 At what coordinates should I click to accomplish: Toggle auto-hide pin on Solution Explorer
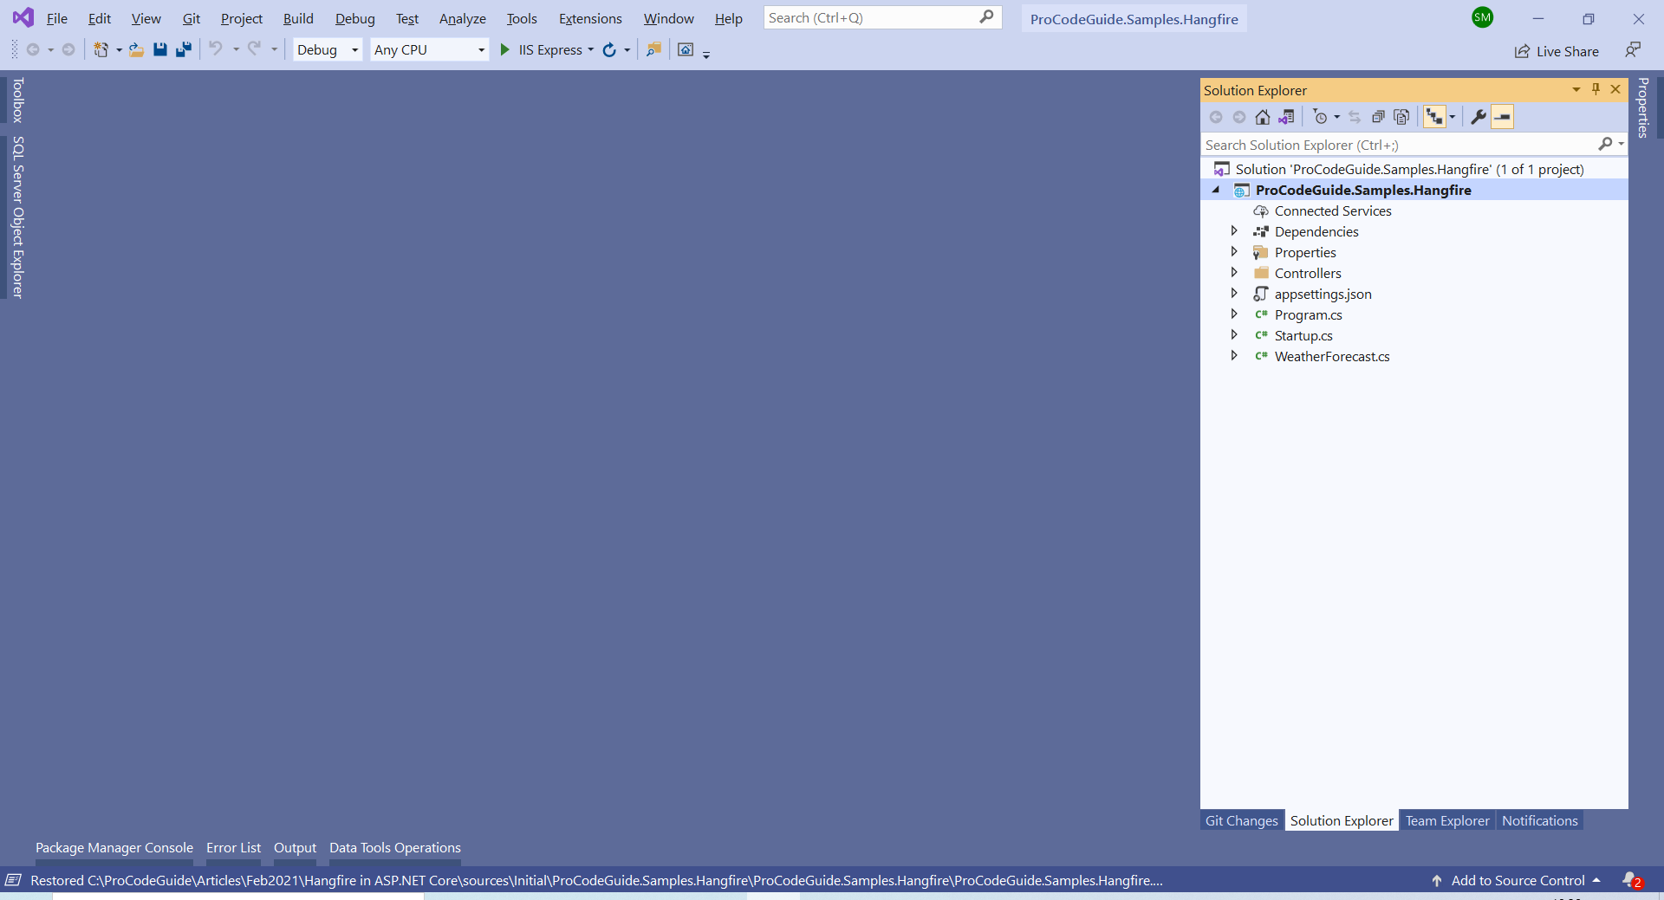[1596, 89]
